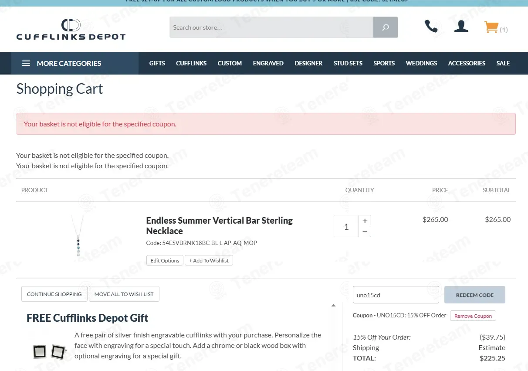Click the Remove Coupon button
Viewport: 528px width, 371px height.
473,316
